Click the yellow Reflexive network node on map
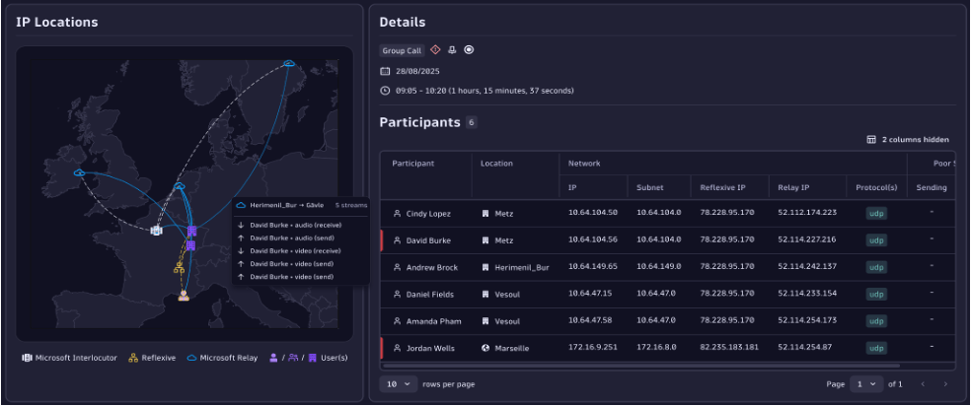Image resolution: width=971 pixels, height=406 pixels. (x=180, y=267)
